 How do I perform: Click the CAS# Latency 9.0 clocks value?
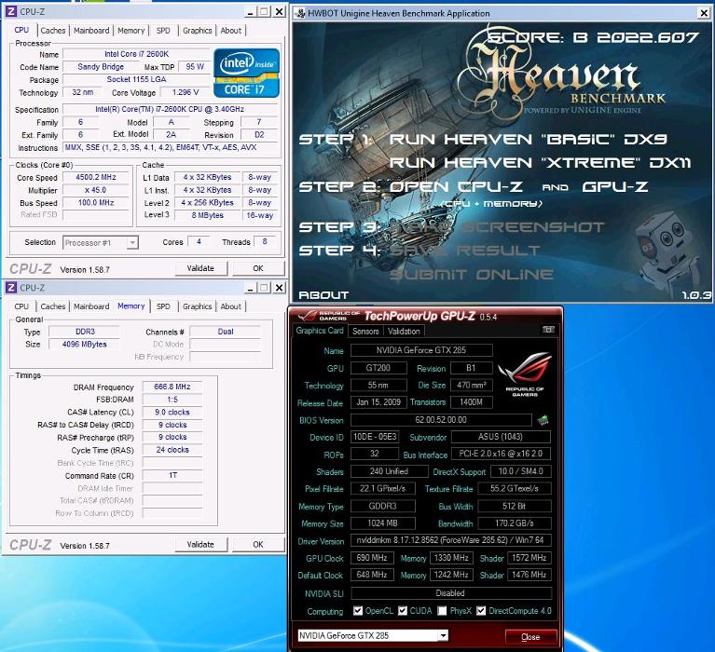pyautogui.click(x=172, y=413)
